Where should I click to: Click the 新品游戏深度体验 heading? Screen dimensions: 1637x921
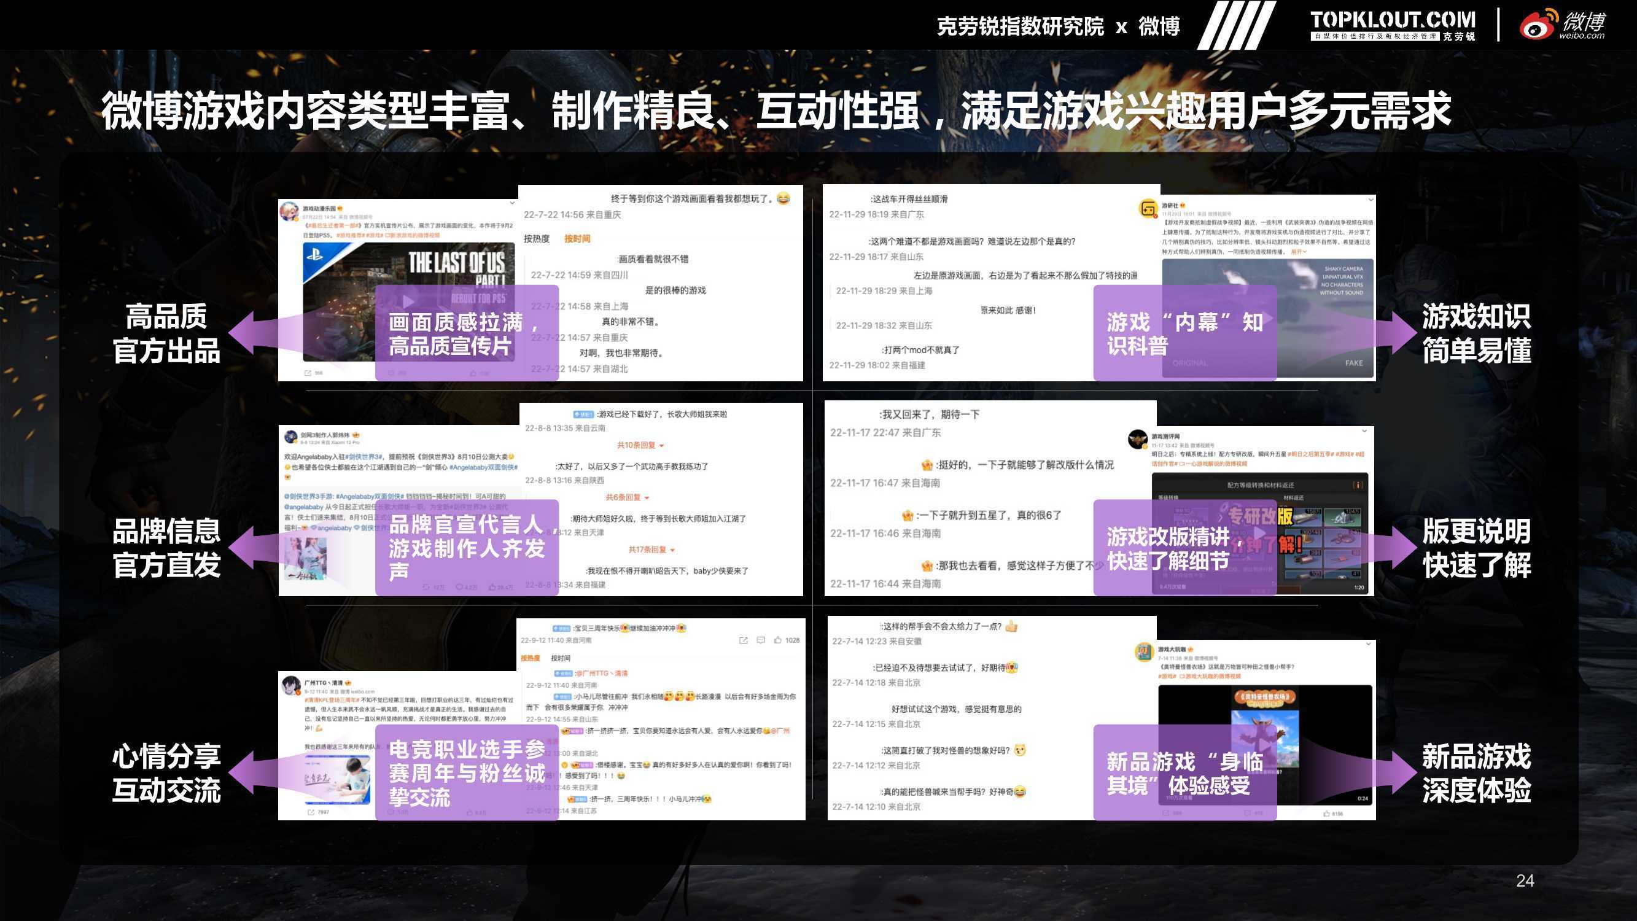coord(1476,773)
